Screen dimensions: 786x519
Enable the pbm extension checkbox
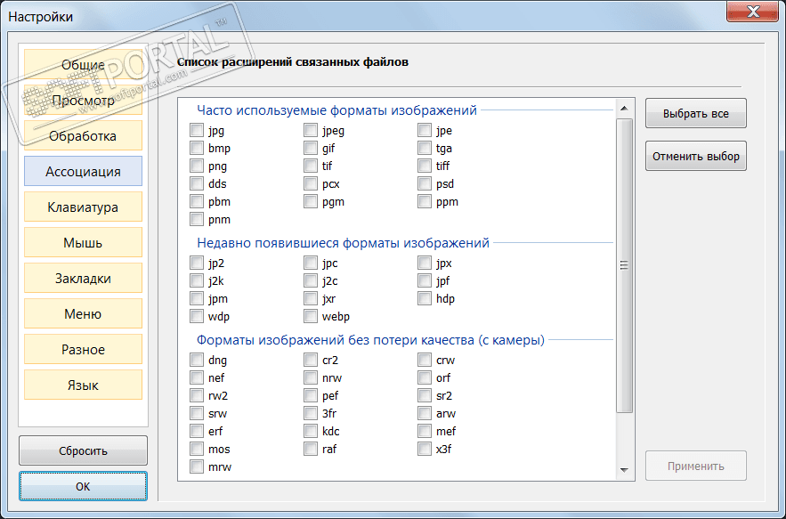pyautogui.click(x=197, y=201)
